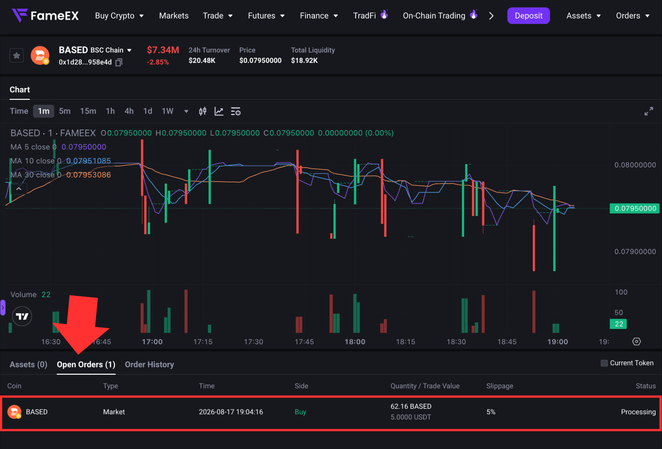662x449 pixels.
Task: Click the 5% slippage value
Action: [x=491, y=412]
